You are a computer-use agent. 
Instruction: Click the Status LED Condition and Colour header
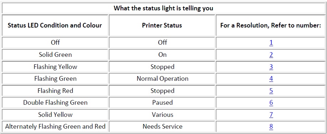55,25
